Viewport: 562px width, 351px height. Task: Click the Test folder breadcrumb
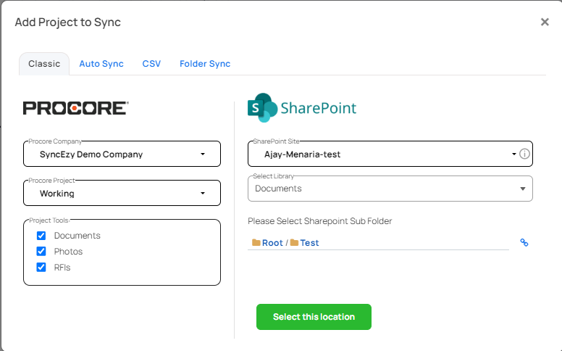pyautogui.click(x=309, y=243)
